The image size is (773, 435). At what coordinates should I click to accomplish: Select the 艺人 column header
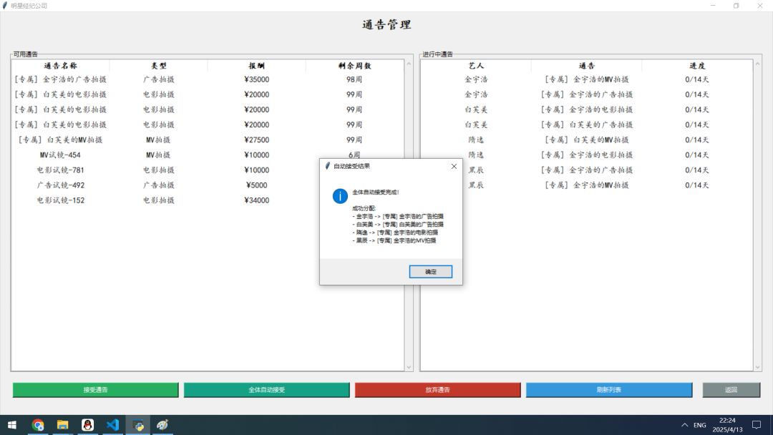pyautogui.click(x=476, y=66)
